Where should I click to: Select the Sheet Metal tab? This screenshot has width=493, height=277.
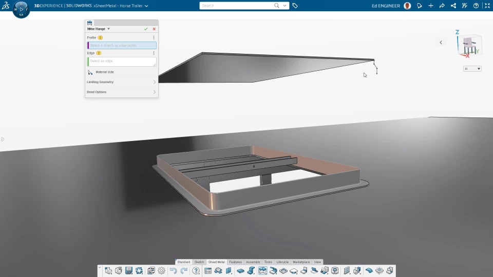(217, 262)
